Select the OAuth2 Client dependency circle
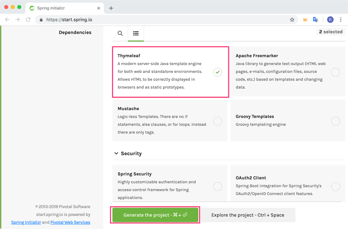 tap(336, 186)
